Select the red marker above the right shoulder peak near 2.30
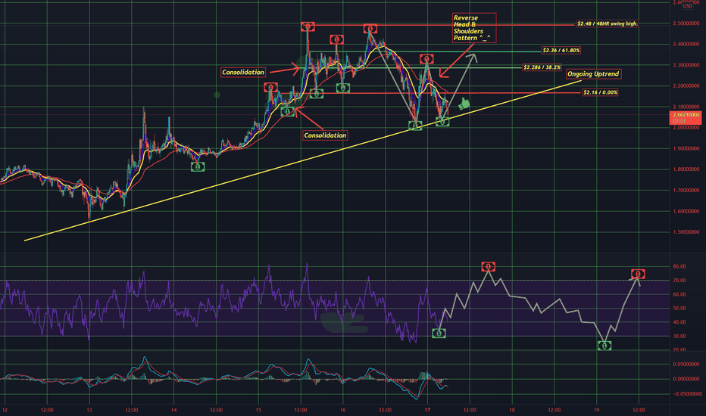 coord(426,58)
